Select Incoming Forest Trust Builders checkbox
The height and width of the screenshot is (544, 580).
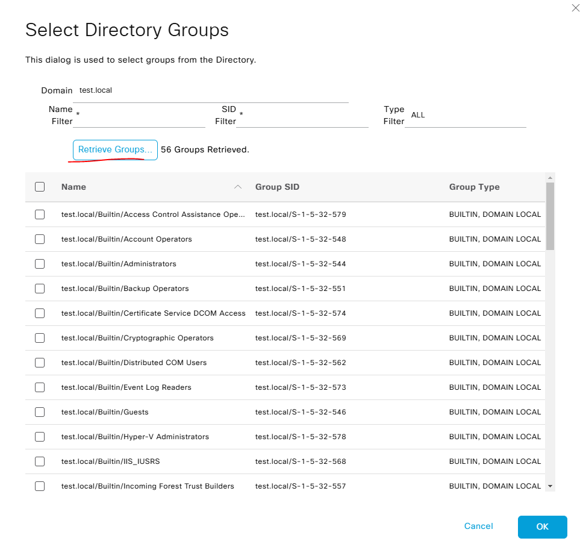(40, 486)
